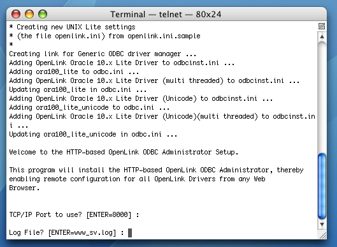Click the Creating link for Generic ODBC line
The image size is (337, 247).
point(103,54)
